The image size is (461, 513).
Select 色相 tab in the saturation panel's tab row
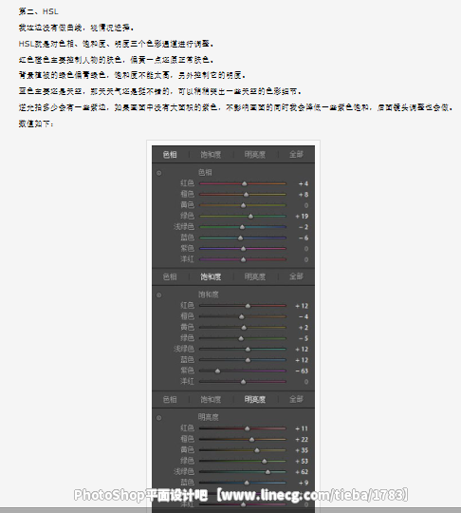point(170,276)
